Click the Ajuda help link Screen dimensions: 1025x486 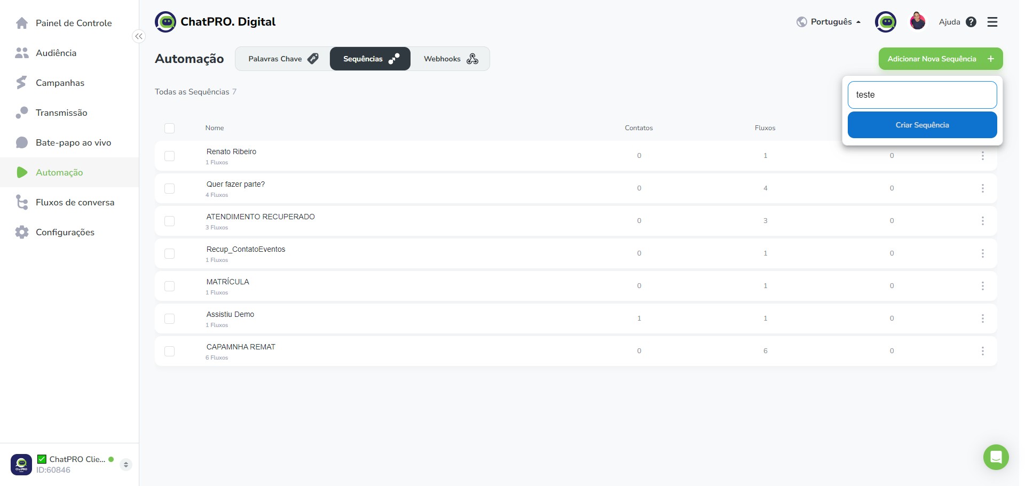[949, 22]
